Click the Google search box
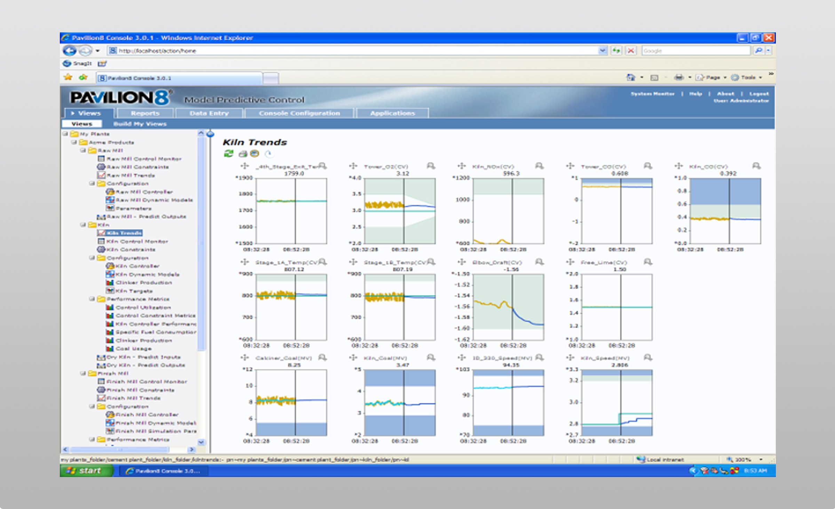 [x=696, y=51]
